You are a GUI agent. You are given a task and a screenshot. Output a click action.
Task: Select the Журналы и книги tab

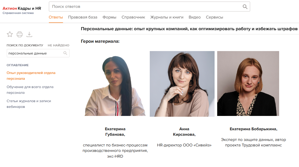167,17
